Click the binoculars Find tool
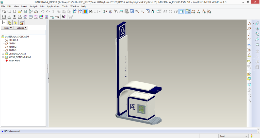Image resolution: width=260 pixels, height=138 pixels. point(91,11)
